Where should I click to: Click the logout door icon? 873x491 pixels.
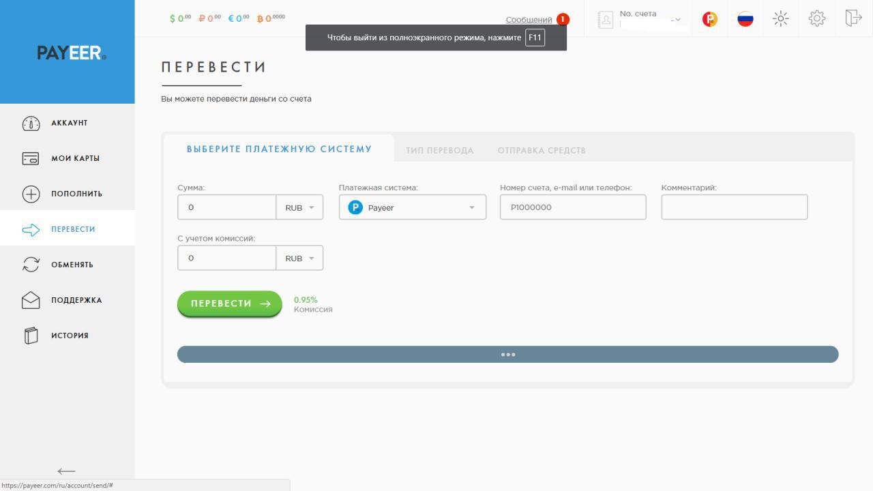coord(853,18)
